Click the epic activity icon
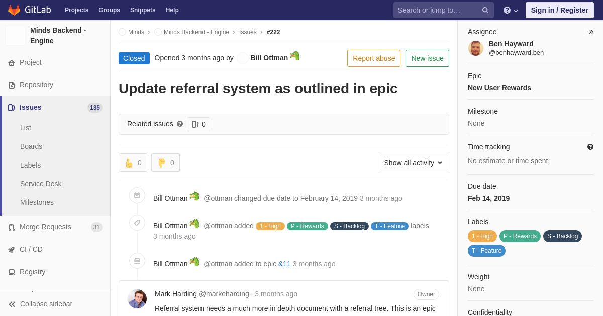 click(x=137, y=261)
